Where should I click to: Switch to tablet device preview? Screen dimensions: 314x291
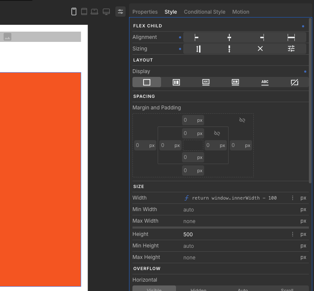[x=84, y=12]
